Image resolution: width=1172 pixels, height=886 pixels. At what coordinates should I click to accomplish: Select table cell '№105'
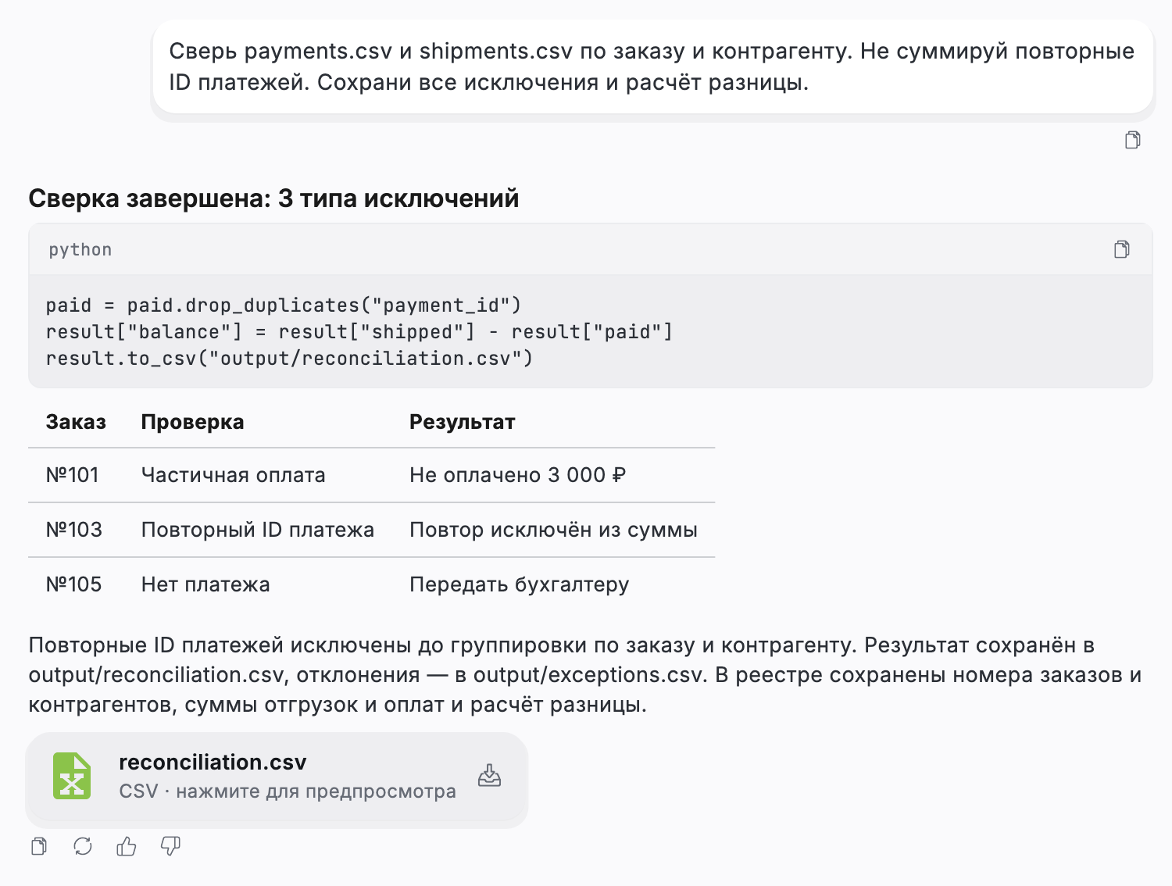(x=73, y=584)
